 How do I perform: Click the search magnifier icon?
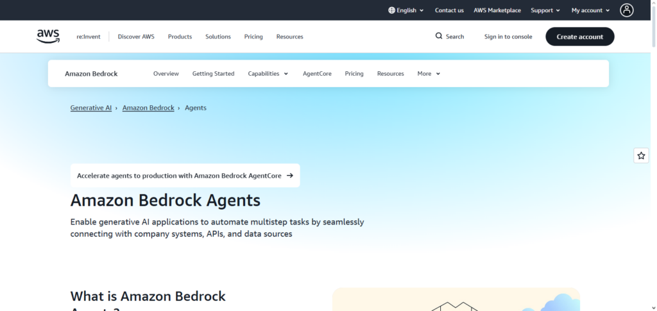439,36
